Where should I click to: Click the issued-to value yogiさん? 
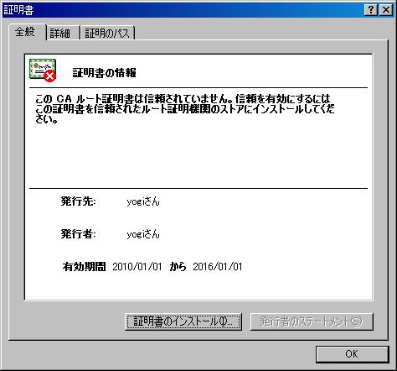click(143, 201)
